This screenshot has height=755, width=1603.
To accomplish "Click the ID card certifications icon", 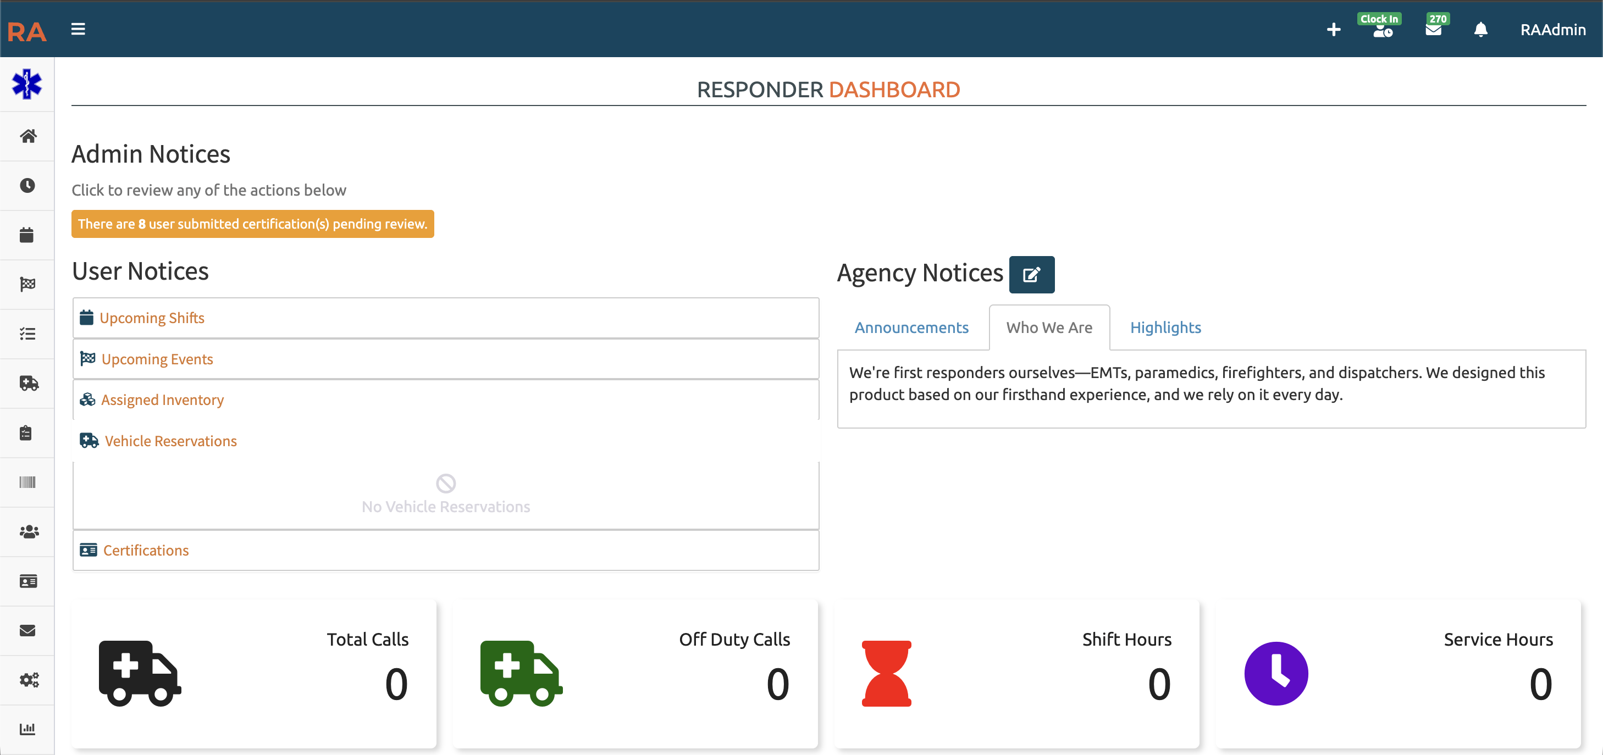I will click(27, 581).
